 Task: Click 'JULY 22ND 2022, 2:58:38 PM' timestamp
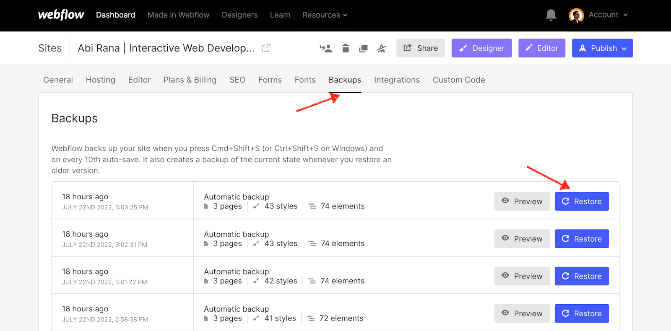pos(105,319)
